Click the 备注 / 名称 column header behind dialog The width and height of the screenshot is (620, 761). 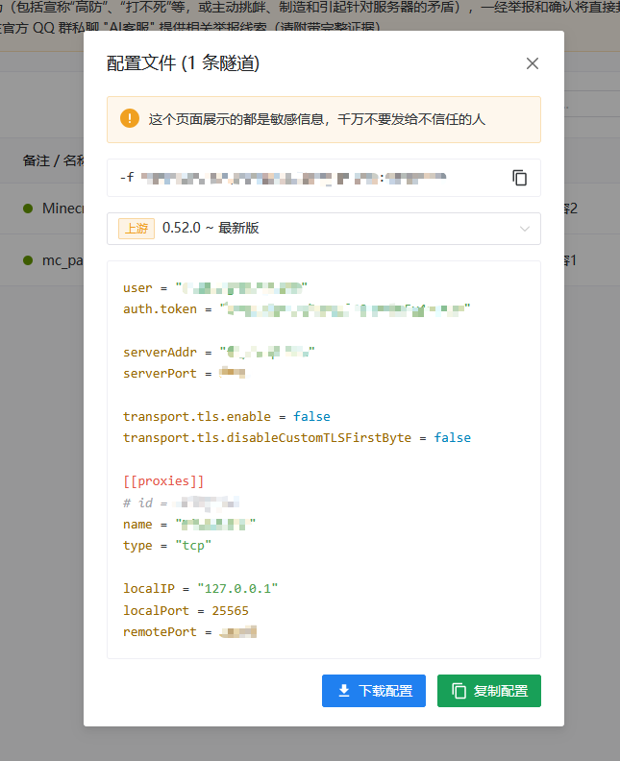click(53, 160)
